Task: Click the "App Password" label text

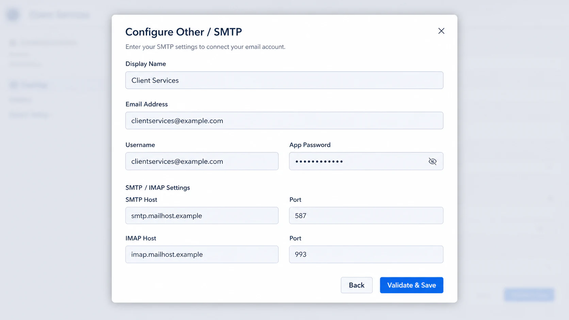Action: pyautogui.click(x=310, y=145)
